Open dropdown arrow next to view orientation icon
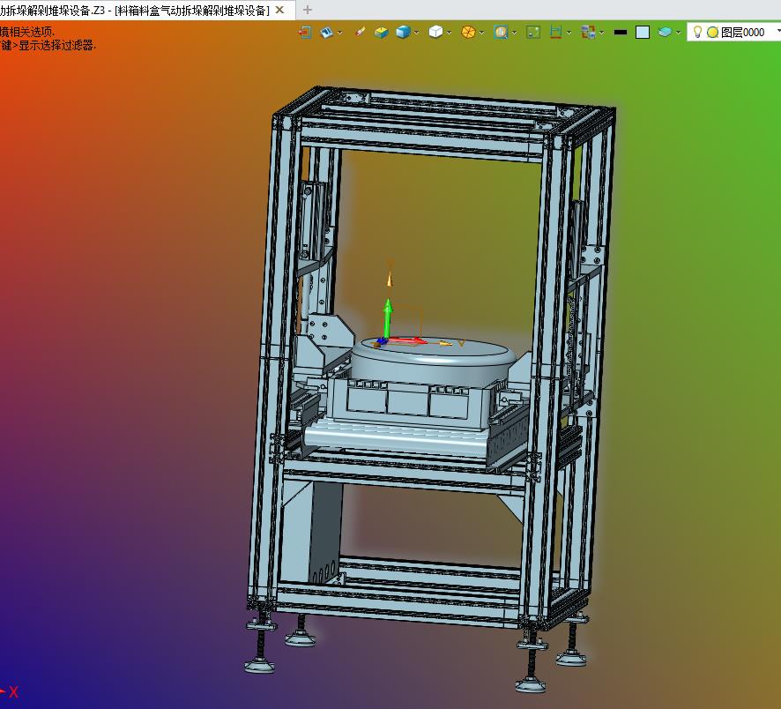This screenshot has height=709, width=781. click(339, 33)
